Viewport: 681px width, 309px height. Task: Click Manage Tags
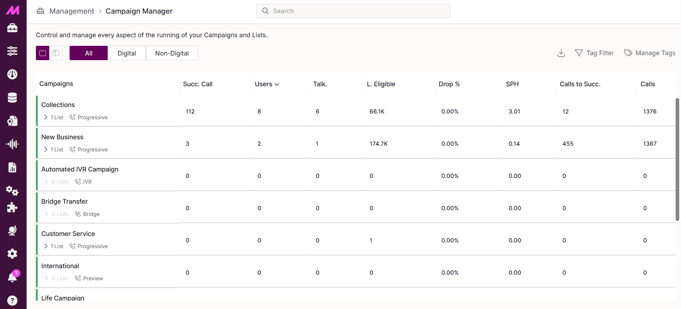click(x=650, y=53)
